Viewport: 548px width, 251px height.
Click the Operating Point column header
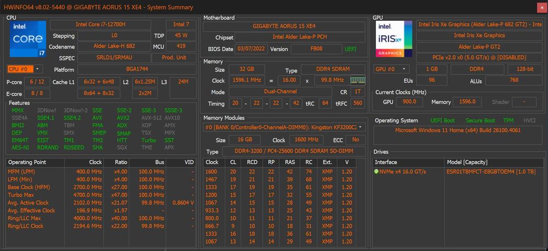coord(35,162)
